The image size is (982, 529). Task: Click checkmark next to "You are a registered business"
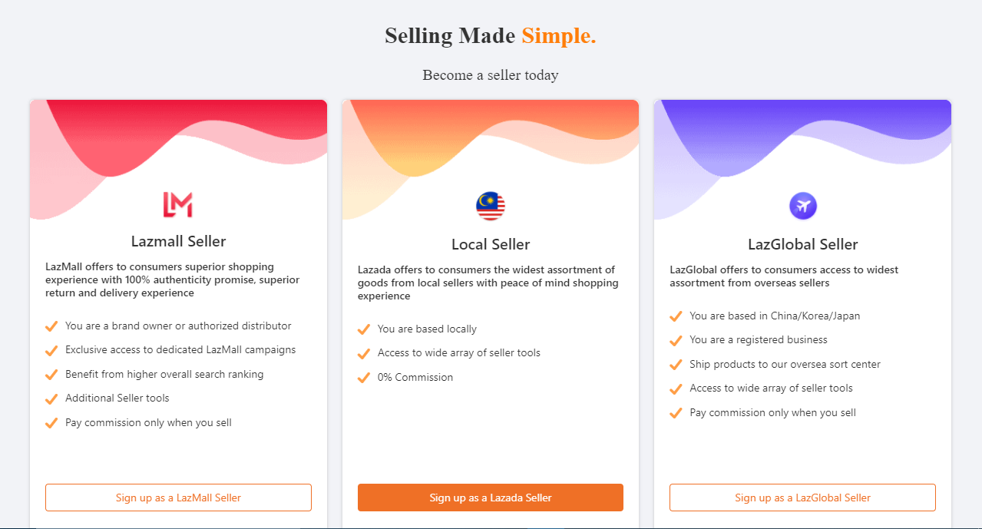coord(676,340)
